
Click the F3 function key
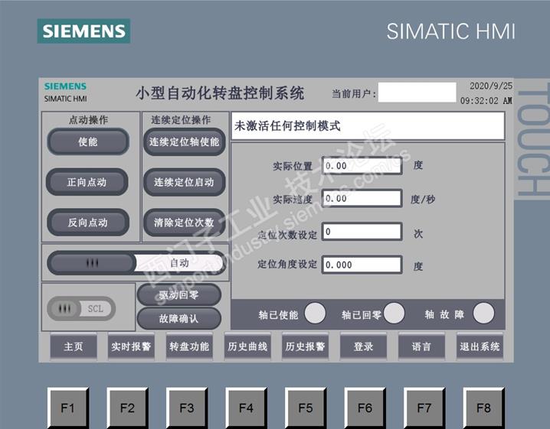187,408
